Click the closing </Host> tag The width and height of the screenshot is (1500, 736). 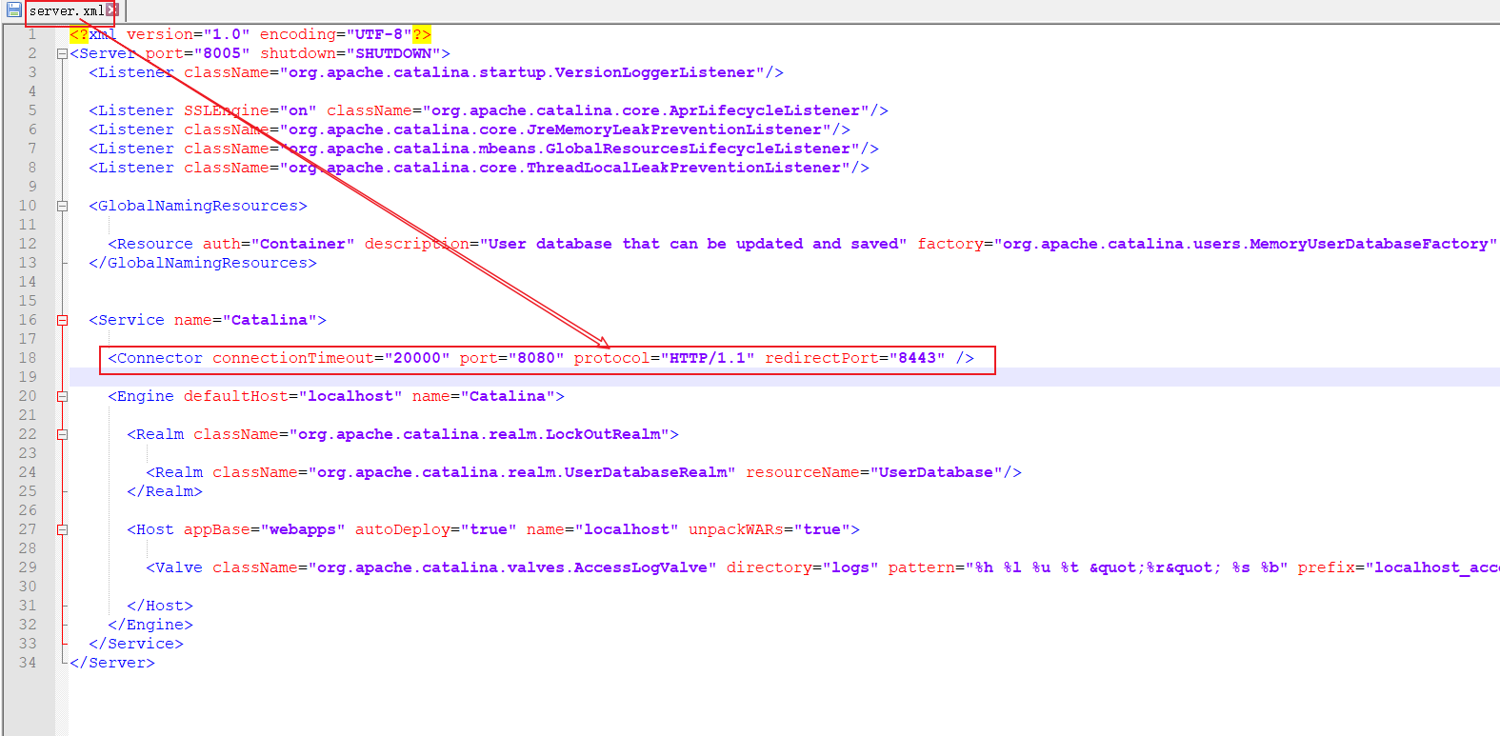pyautogui.click(x=160, y=606)
